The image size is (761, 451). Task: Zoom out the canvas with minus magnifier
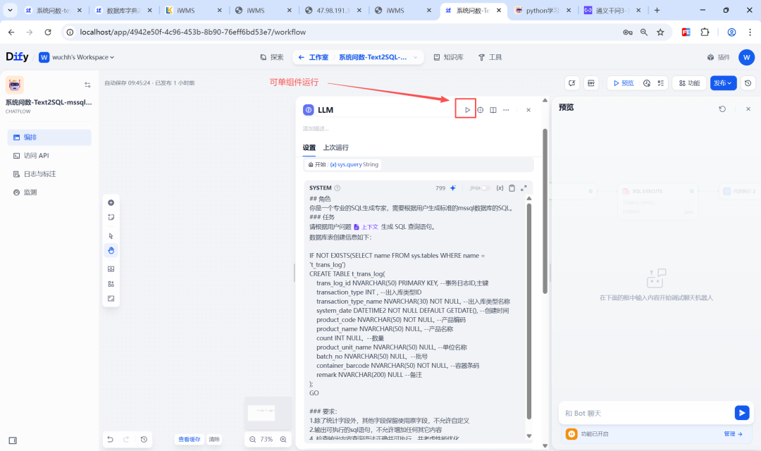(x=253, y=439)
